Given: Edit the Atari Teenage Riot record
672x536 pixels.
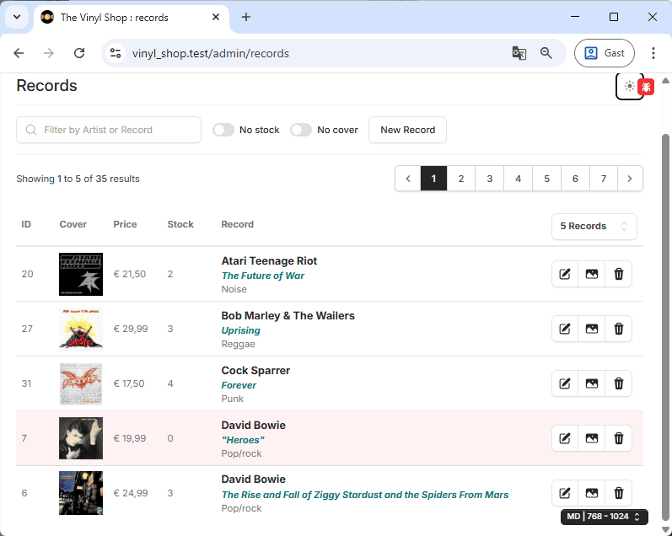Looking at the screenshot, I should click(x=565, y=274).
